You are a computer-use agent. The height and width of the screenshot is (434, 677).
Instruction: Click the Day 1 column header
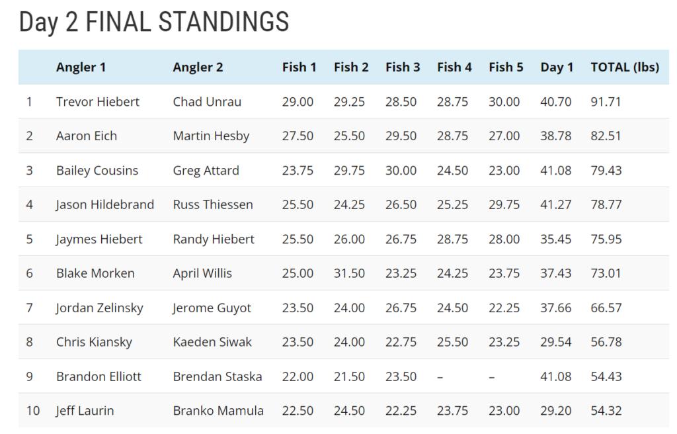(557, 67)
